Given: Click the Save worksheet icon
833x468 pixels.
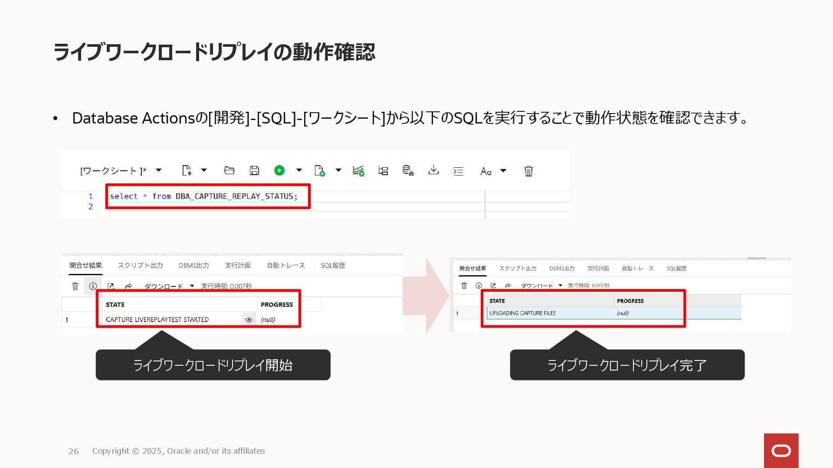Looking at the screenshot, I should pyautogui.click(x=254, y=171).
